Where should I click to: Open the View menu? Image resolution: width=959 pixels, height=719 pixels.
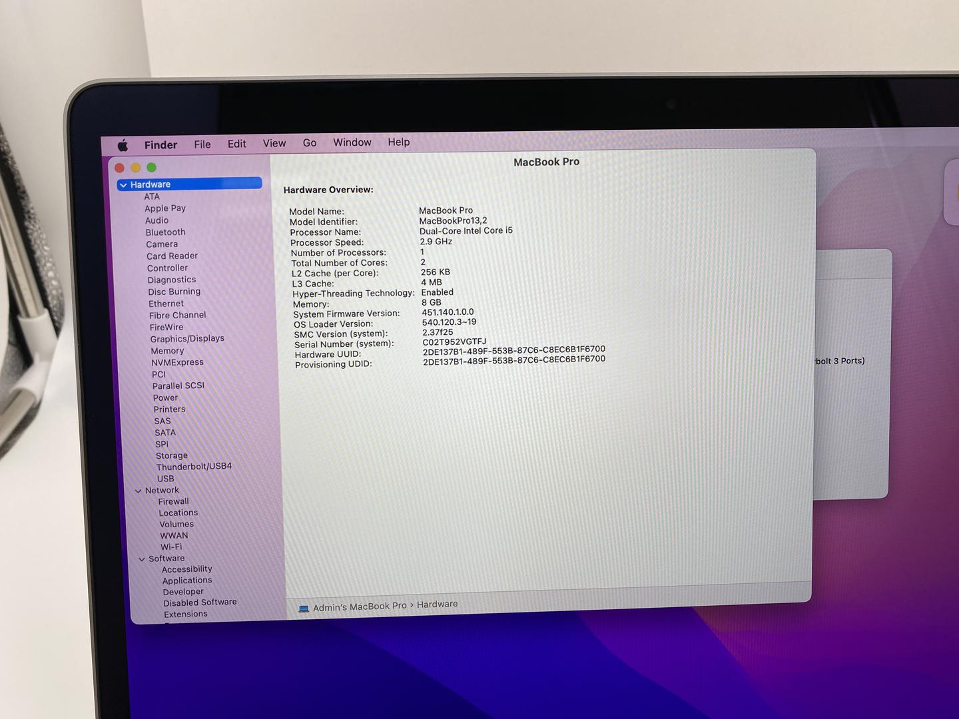[274, 143]
